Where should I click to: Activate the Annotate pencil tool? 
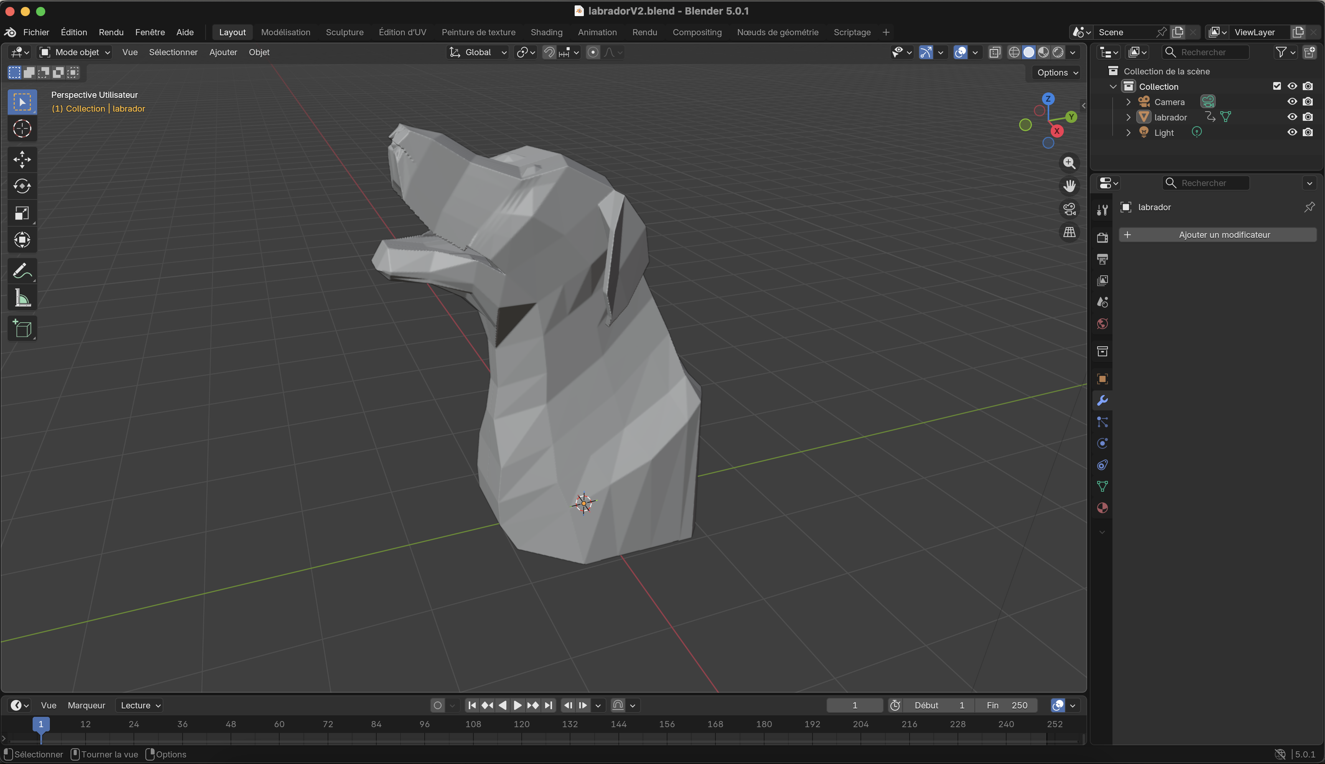[22, 271]
